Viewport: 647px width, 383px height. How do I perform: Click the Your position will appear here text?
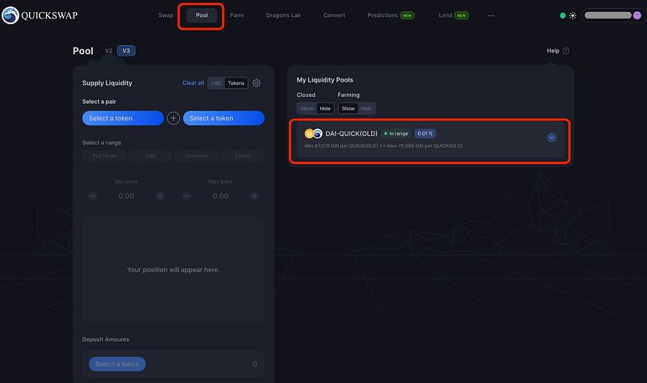pos(173,270)
